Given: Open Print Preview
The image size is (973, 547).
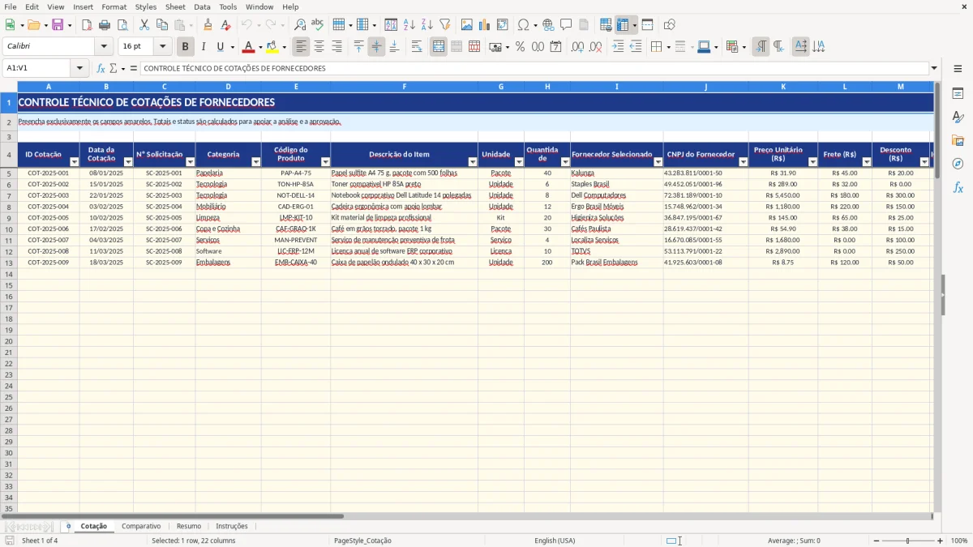Looking at the screenshot, I should click(122, 25).
